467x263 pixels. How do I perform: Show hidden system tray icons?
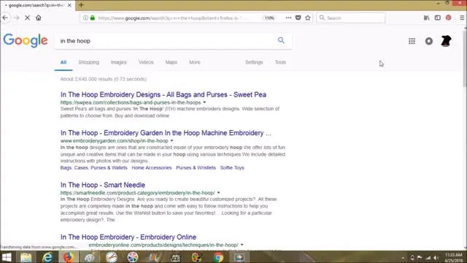click(x=403, y=258)
